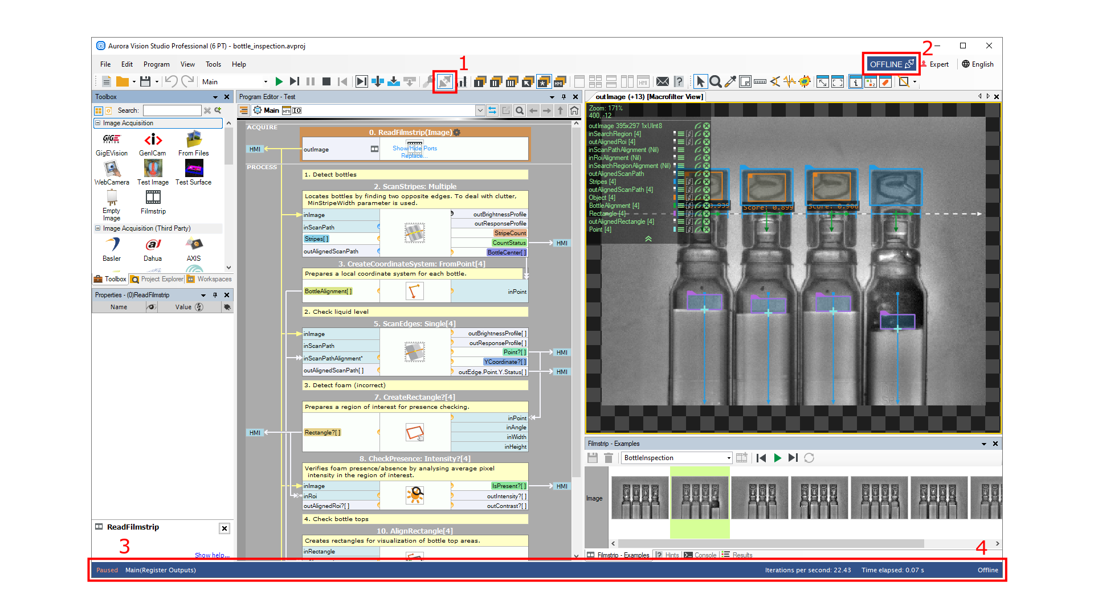This screenshot has height=615, width=1094.
Task: Open the File menu
Action: click(105, 64)
